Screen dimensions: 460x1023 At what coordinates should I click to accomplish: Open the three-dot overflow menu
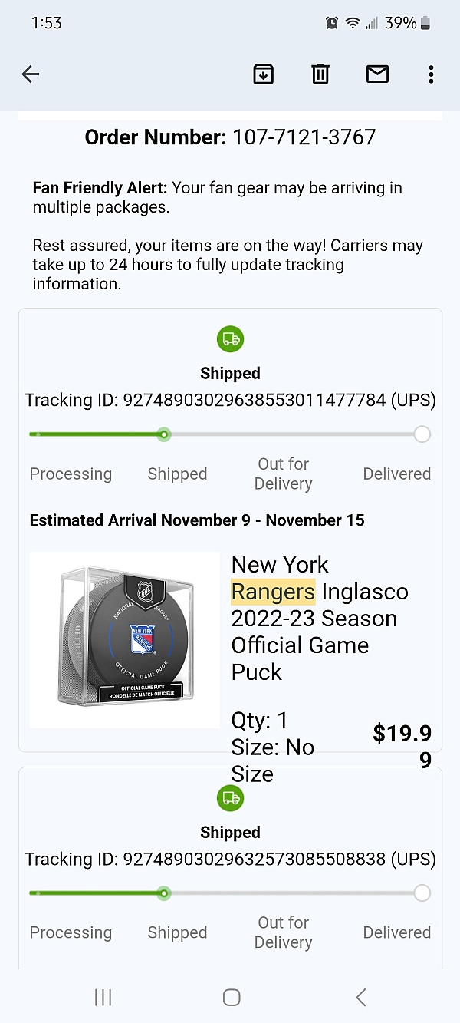(x=431, y=74)
